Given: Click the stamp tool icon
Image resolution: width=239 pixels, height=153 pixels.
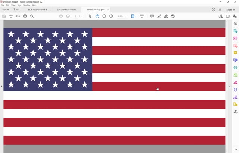Looking at the screenshot, I should [173, 16].
